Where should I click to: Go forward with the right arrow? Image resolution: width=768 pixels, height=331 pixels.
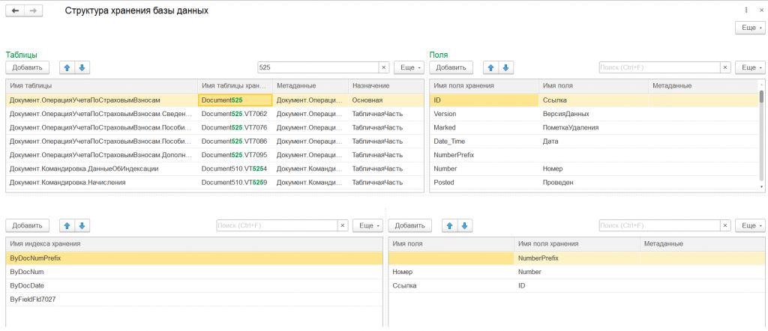(x=33, y=10)
